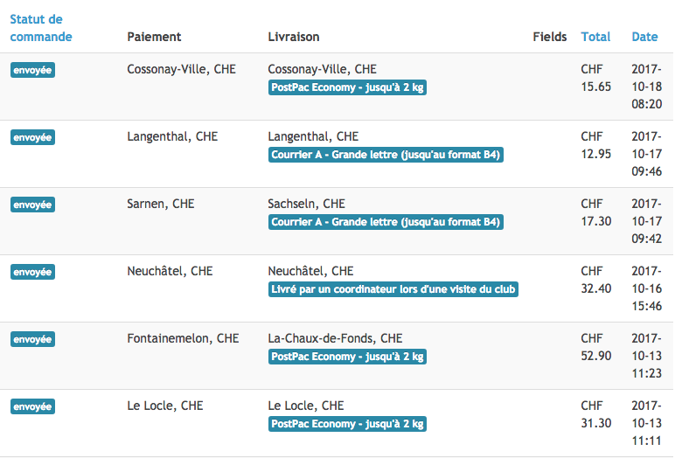Screen dimensions: 696x458
Task: Click the Livraison column header
Action: click(x=293, y=37)
